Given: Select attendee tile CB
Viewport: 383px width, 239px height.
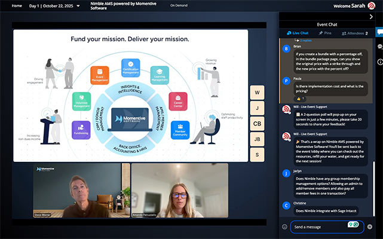Looking at the screenshot, I should (257, 124).
